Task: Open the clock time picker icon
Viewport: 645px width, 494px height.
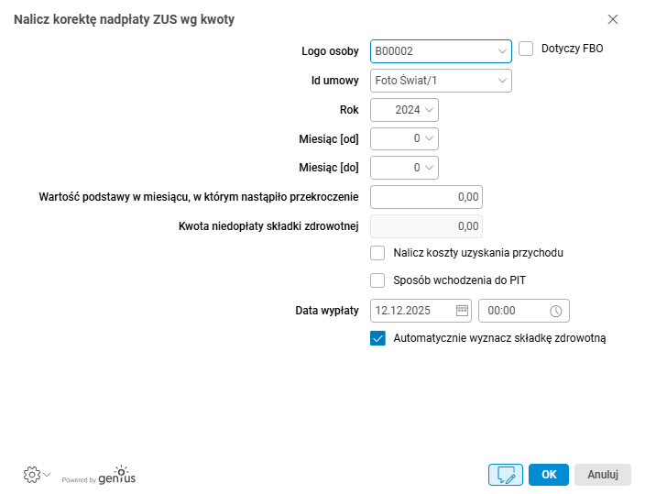Action: (x=556, y=311)
